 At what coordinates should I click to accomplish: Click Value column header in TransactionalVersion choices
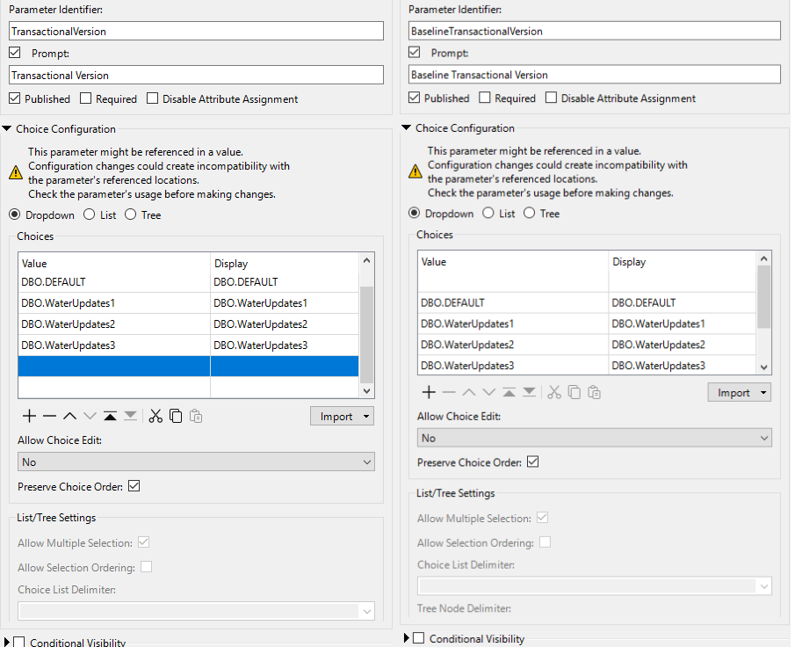pos(114,264)
